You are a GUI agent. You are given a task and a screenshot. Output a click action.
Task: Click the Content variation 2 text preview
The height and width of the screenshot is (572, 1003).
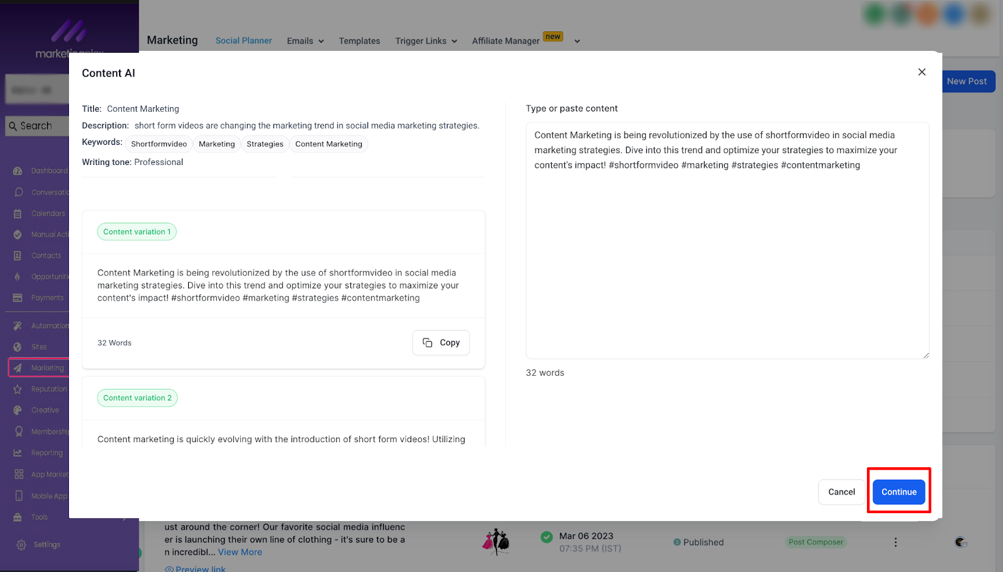(281, 439)
